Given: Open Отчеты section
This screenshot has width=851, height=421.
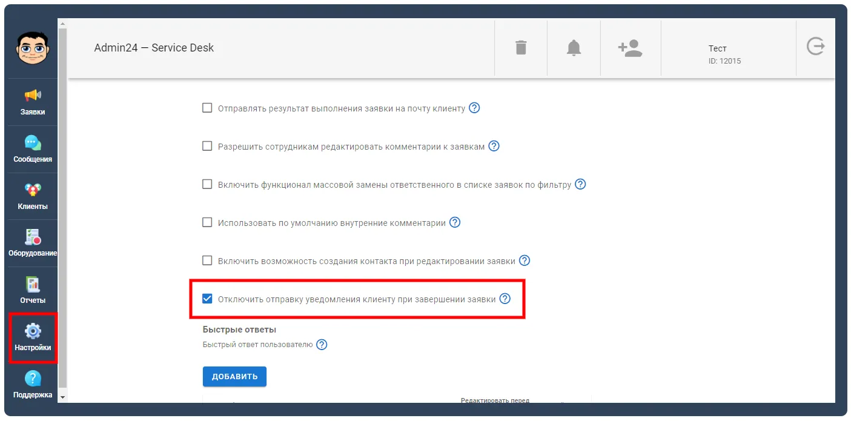Looking at the screenshot, I should (33, 290).
